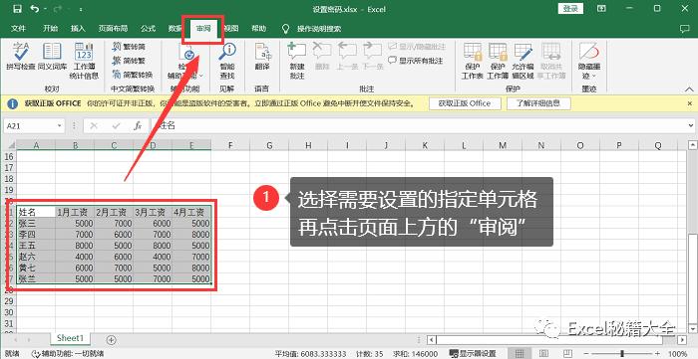Add a new sheet with the plus button
Screen dimensions: 698x359
(111, 340)
